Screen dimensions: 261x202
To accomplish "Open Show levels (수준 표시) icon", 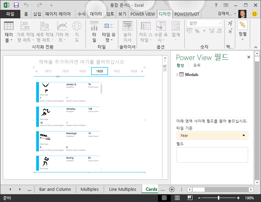I will (161, 26).
